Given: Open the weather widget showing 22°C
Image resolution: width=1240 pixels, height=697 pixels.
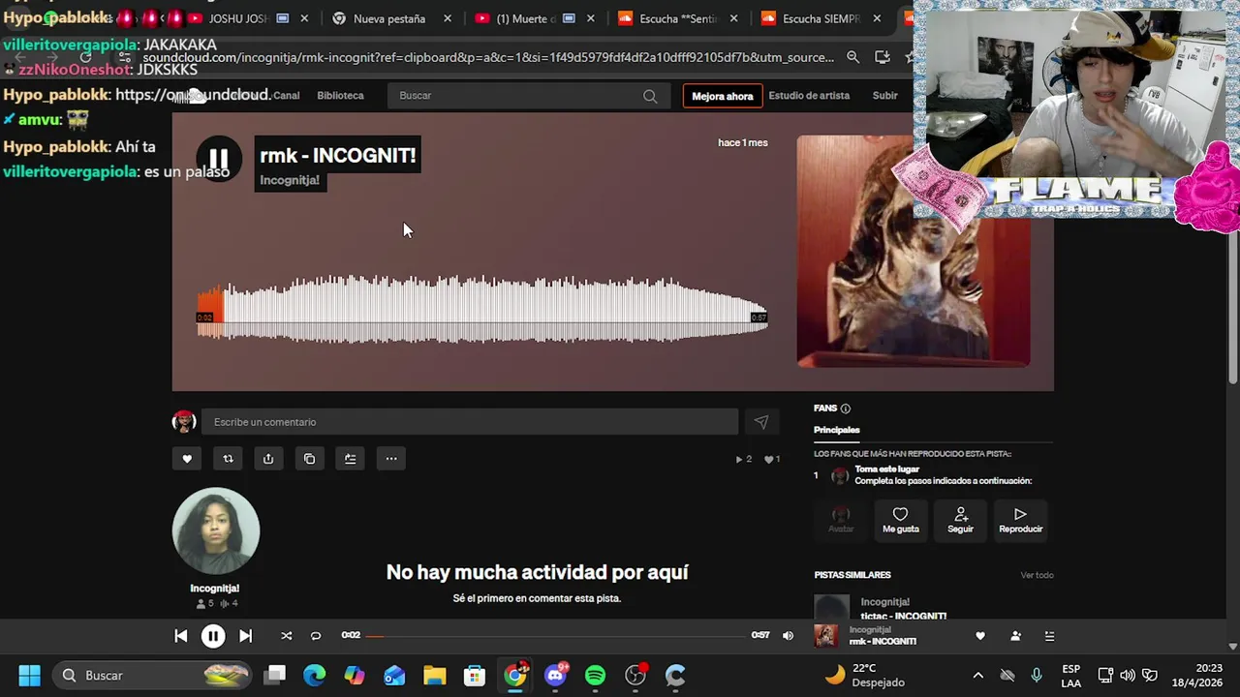Looking at the screenshot, I should pyautogui.click(x=864, y=675).
